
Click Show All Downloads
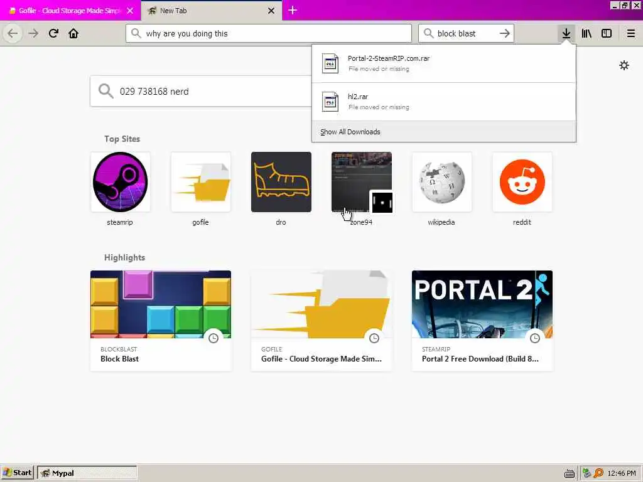coord(350,132)
